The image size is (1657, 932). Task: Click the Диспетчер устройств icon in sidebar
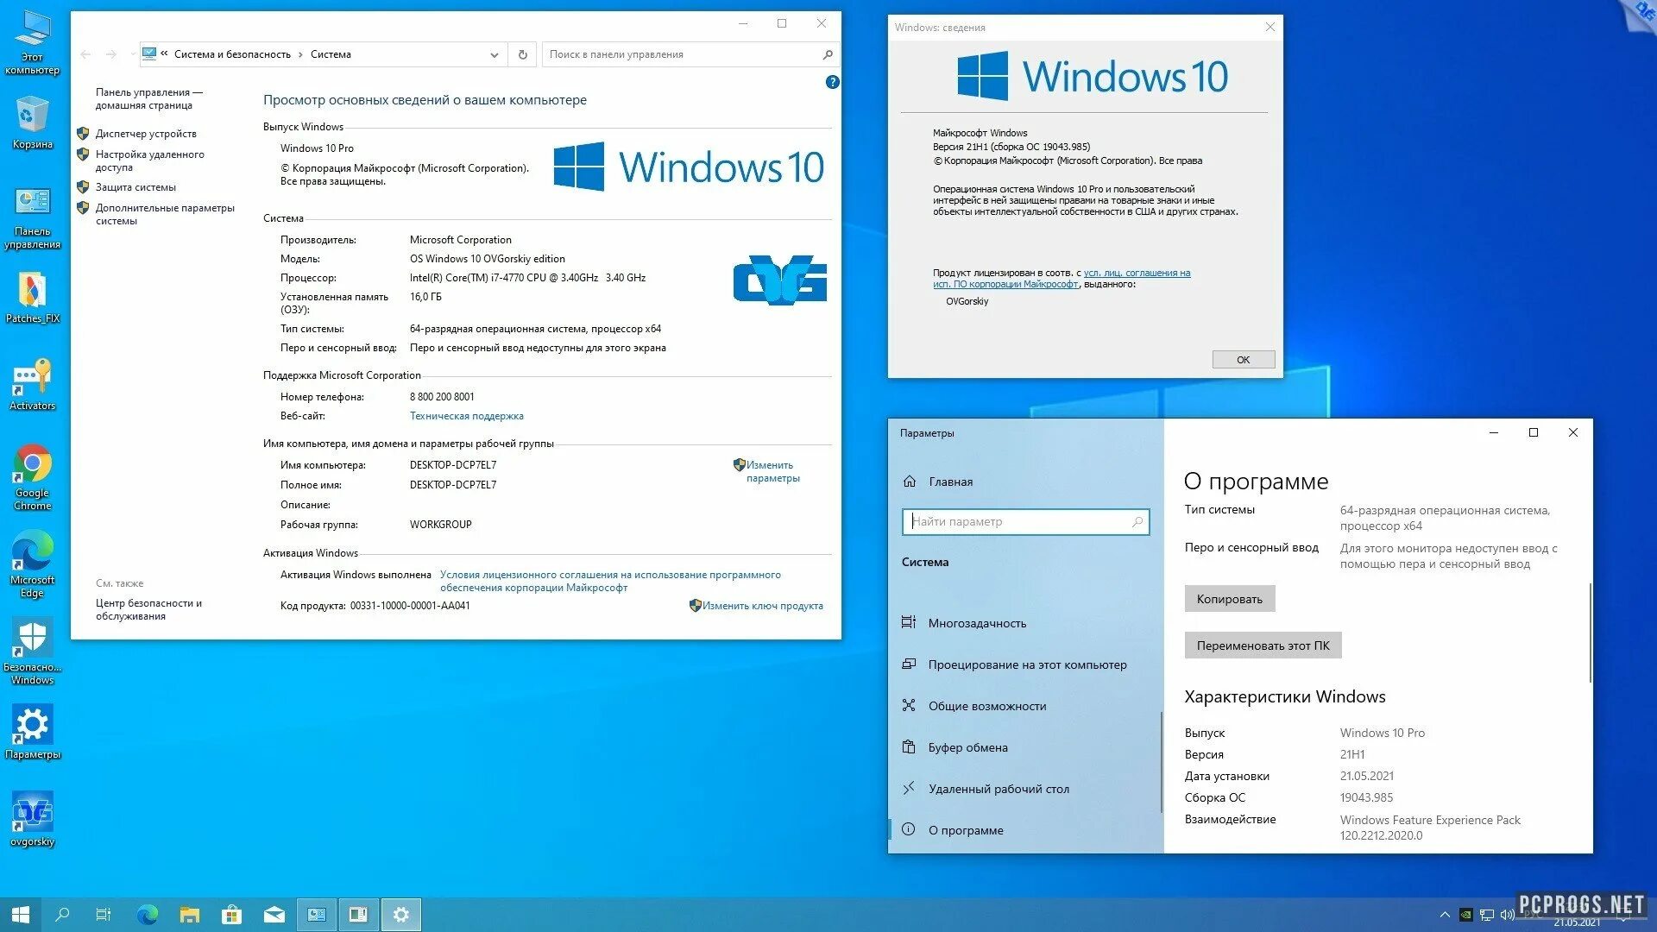pyautogui.click(x=148, y=132)
